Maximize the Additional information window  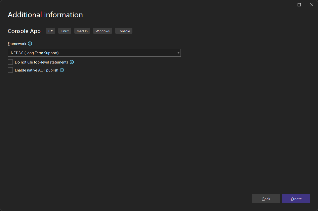point(299,5)
